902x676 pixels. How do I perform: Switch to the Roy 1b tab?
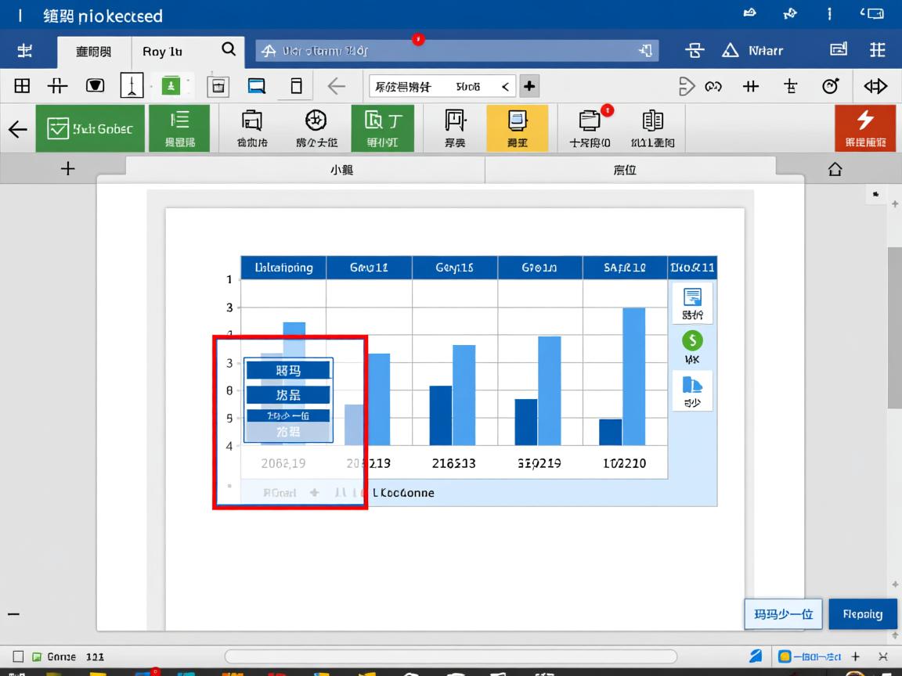pos(162,51)
